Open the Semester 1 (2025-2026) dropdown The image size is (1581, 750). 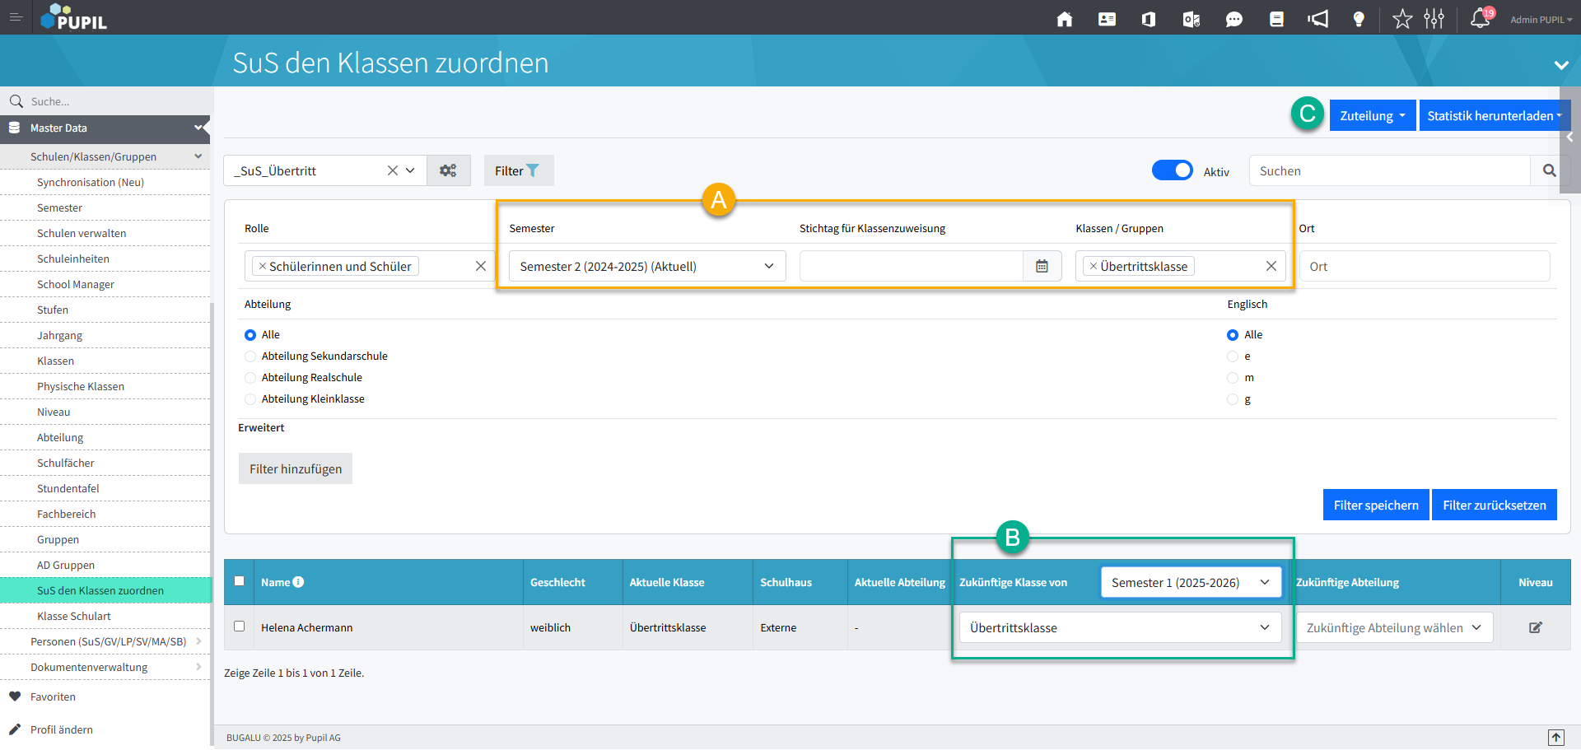tap(1191, 582)
